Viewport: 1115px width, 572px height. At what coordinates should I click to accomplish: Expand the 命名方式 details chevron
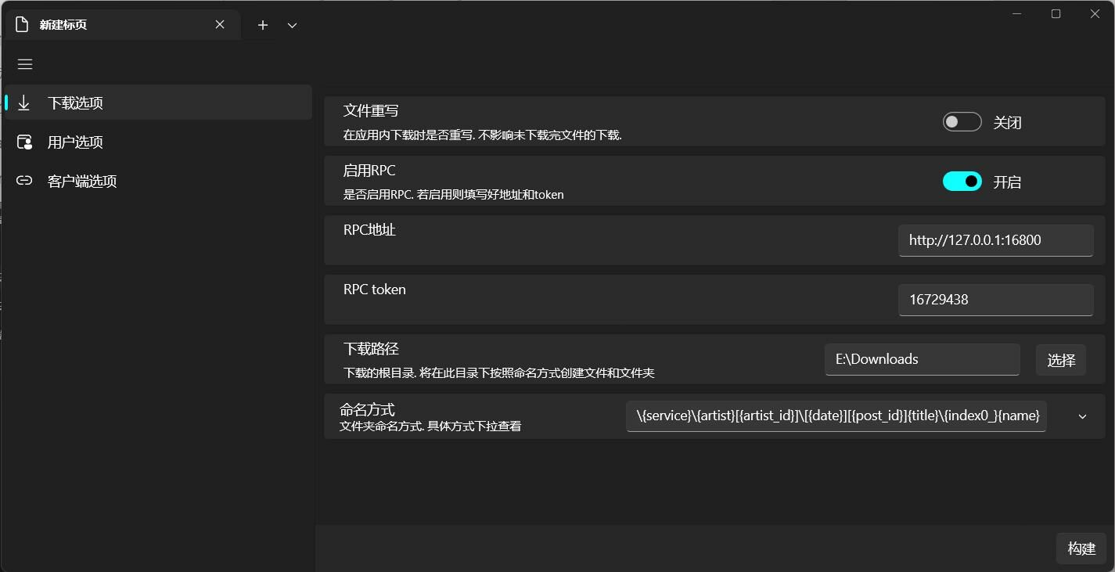[1082, 416]
